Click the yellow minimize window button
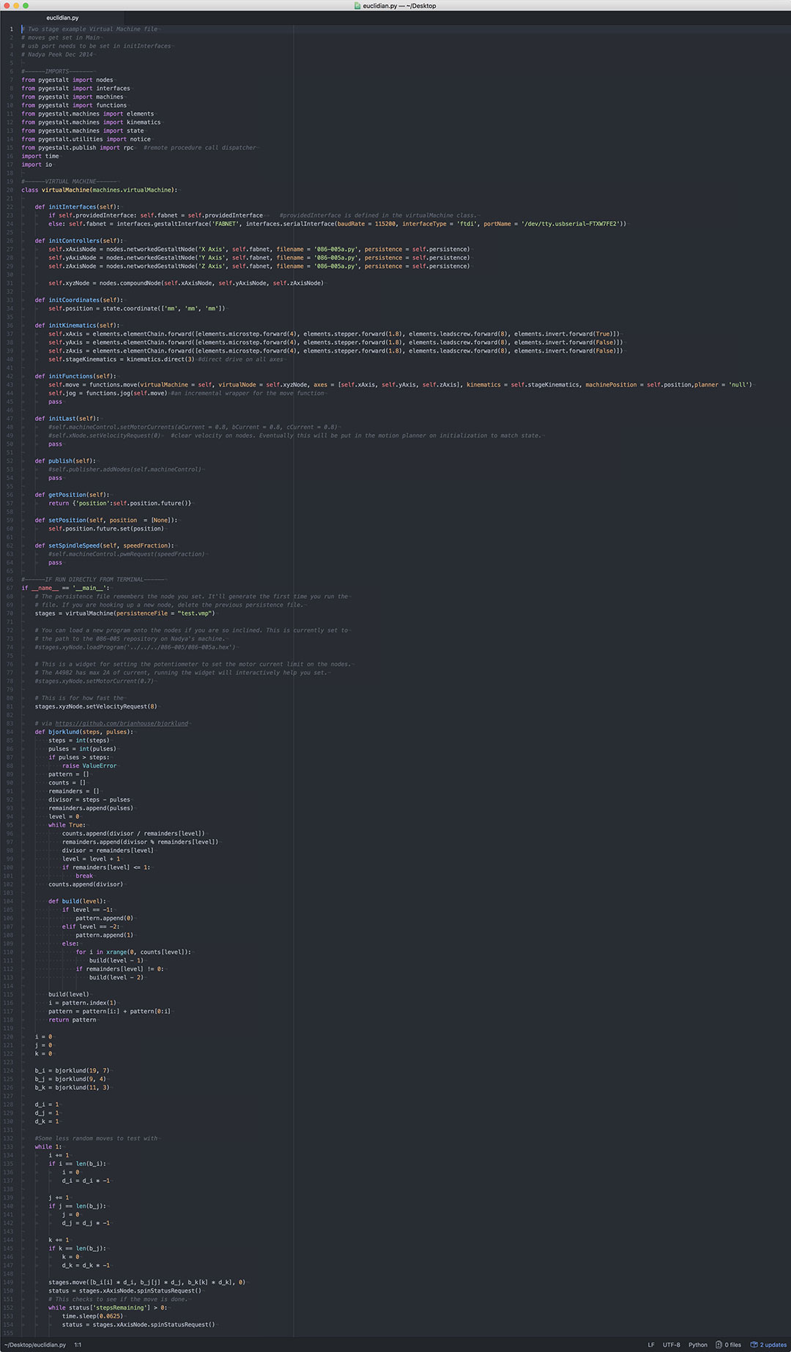 [15, 5]
